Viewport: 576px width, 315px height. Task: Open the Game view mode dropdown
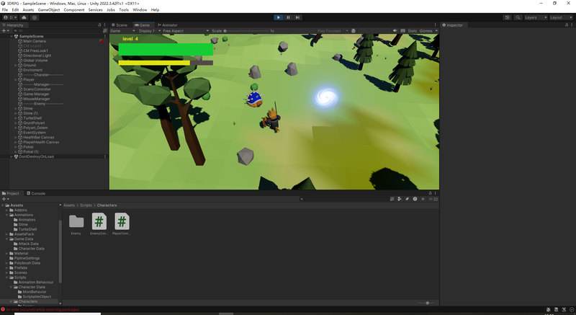pos(122,31)
